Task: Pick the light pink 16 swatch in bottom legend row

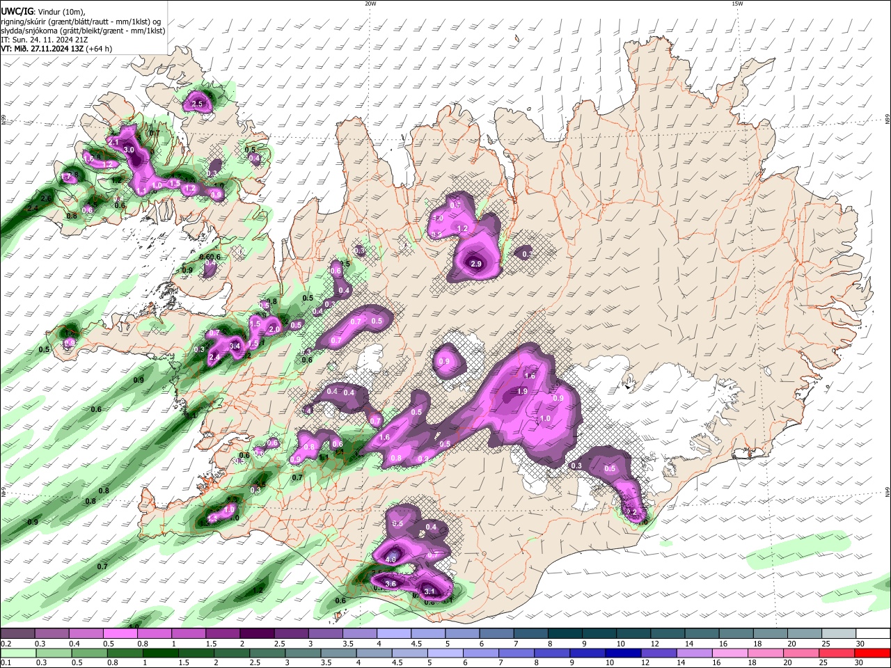Action: [730, 653]
